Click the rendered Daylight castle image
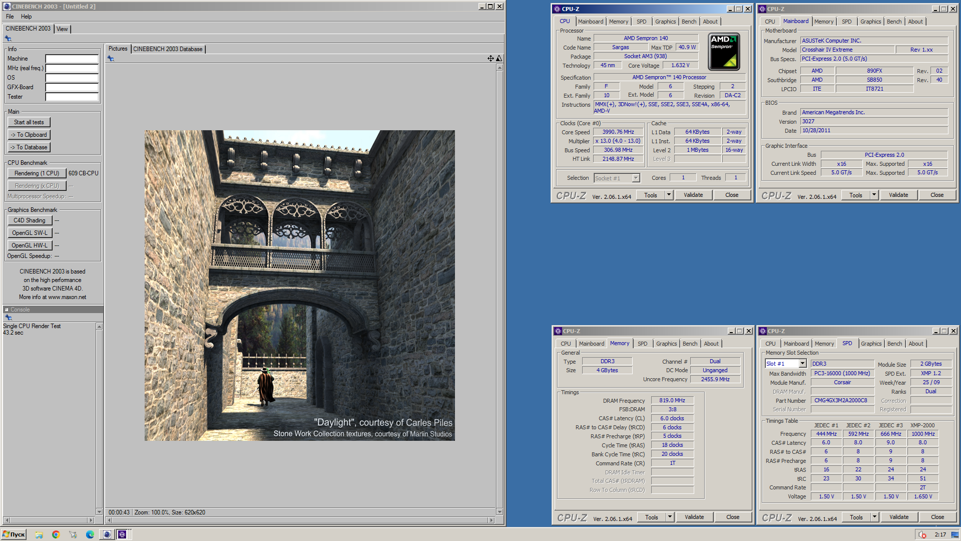This screenshot has height=541, width=961. [x=299, y=286]
